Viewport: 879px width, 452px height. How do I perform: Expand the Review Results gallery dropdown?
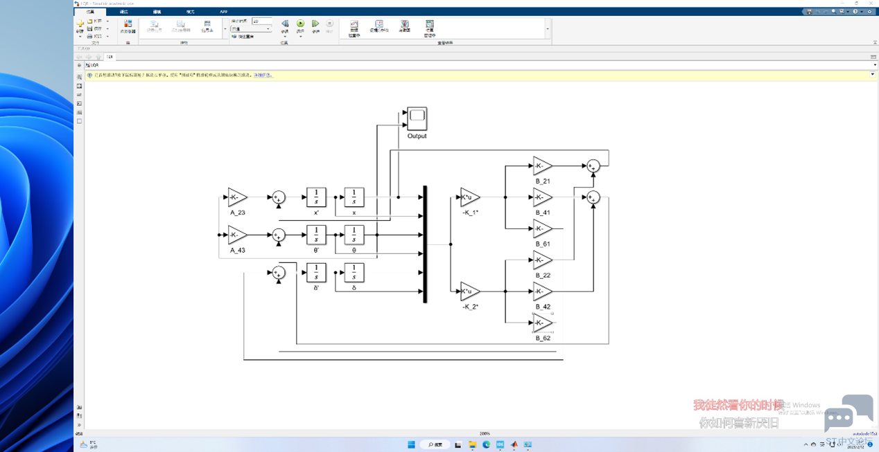548,29
